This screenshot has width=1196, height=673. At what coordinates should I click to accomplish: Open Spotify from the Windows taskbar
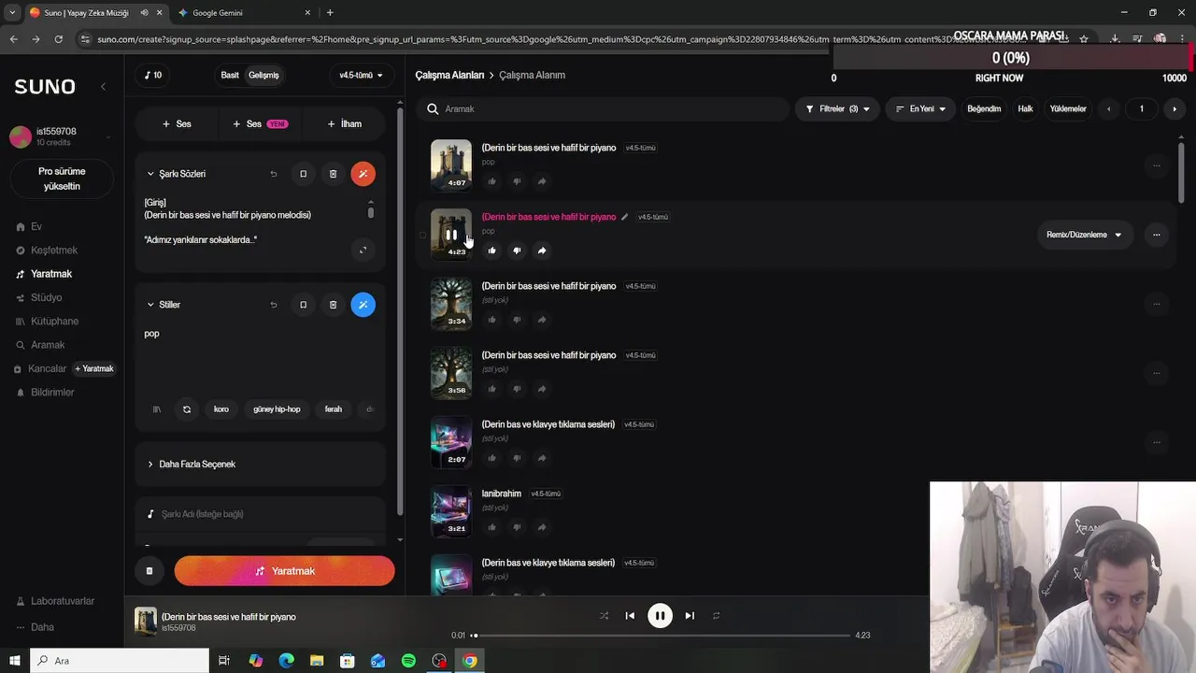[408, 661]
